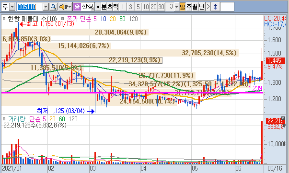Image resolution: width=289 pixels, height=173 pixels.
Task: Click the blue up-down arrow icon
Action: click(215, 7)
